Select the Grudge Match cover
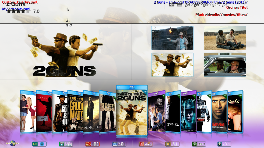Image resolution: width=264 pixels, height=148 pixels. coord(75,112)
